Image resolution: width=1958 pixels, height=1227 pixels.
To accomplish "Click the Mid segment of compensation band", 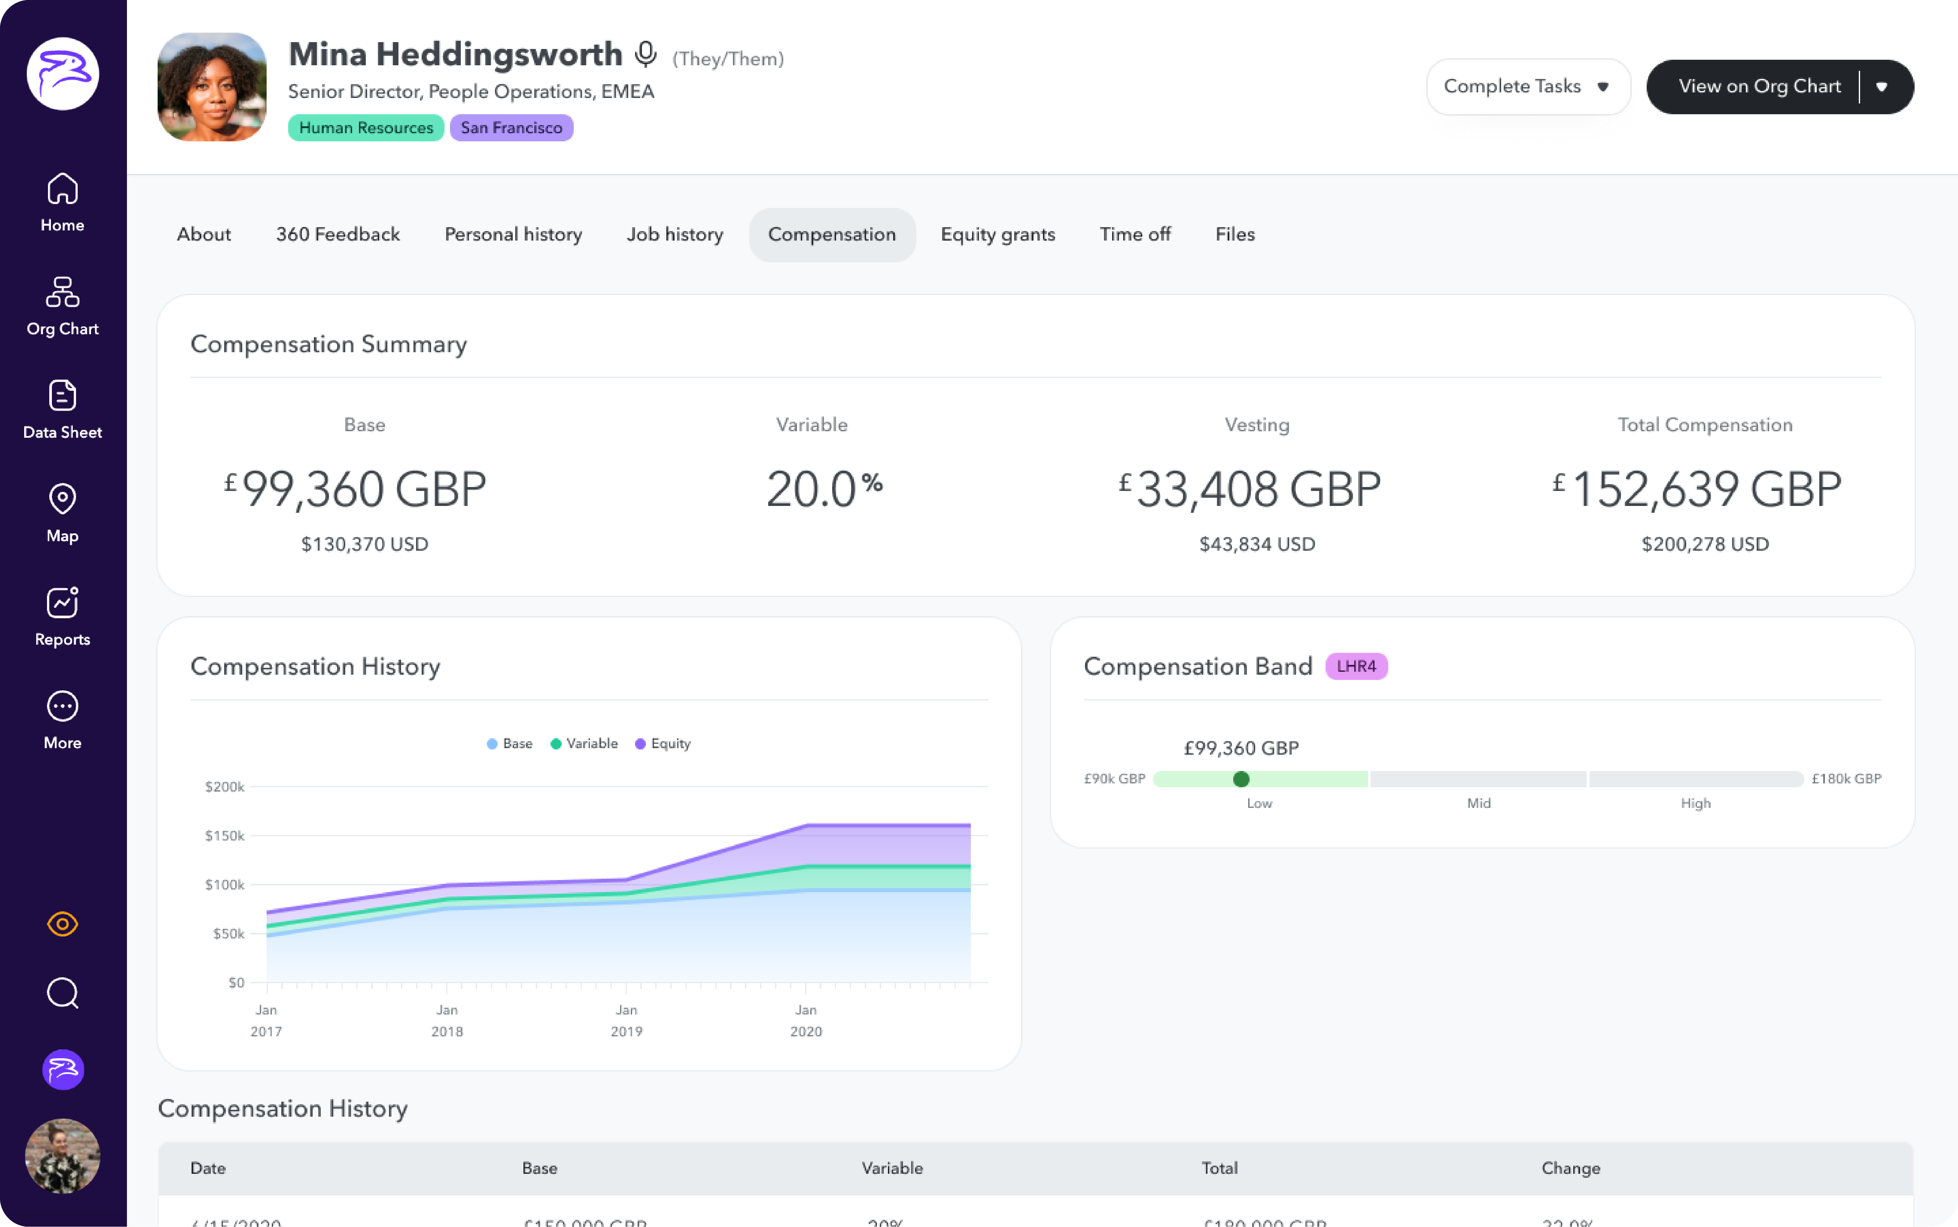I will pos(1478,779).
